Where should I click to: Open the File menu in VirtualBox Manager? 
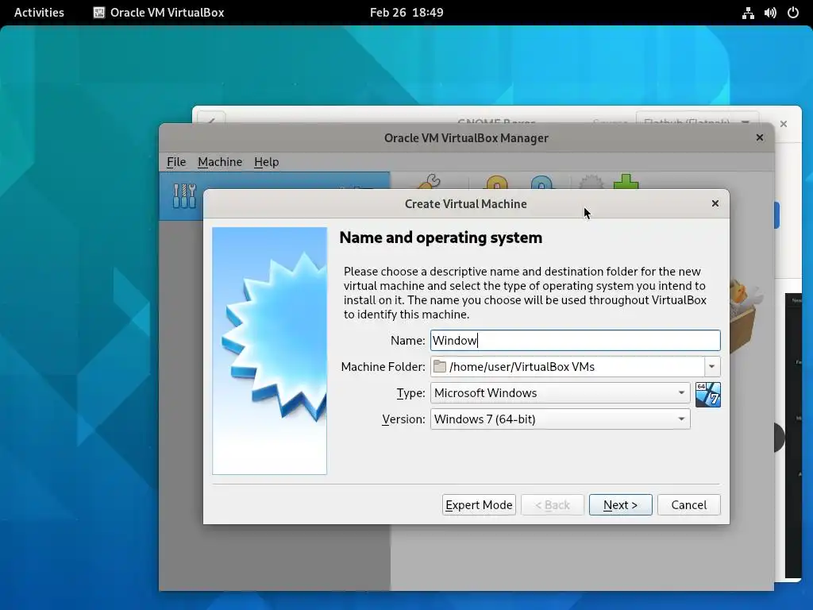pos(176,162)
